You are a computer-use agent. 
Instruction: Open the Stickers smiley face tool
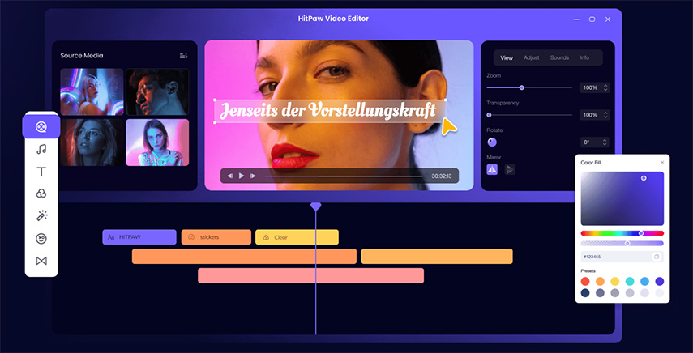tap(41, 239)
